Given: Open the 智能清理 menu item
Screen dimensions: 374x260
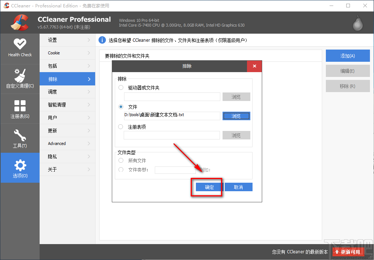Looking at the screenshot, I should coord(67,105).
